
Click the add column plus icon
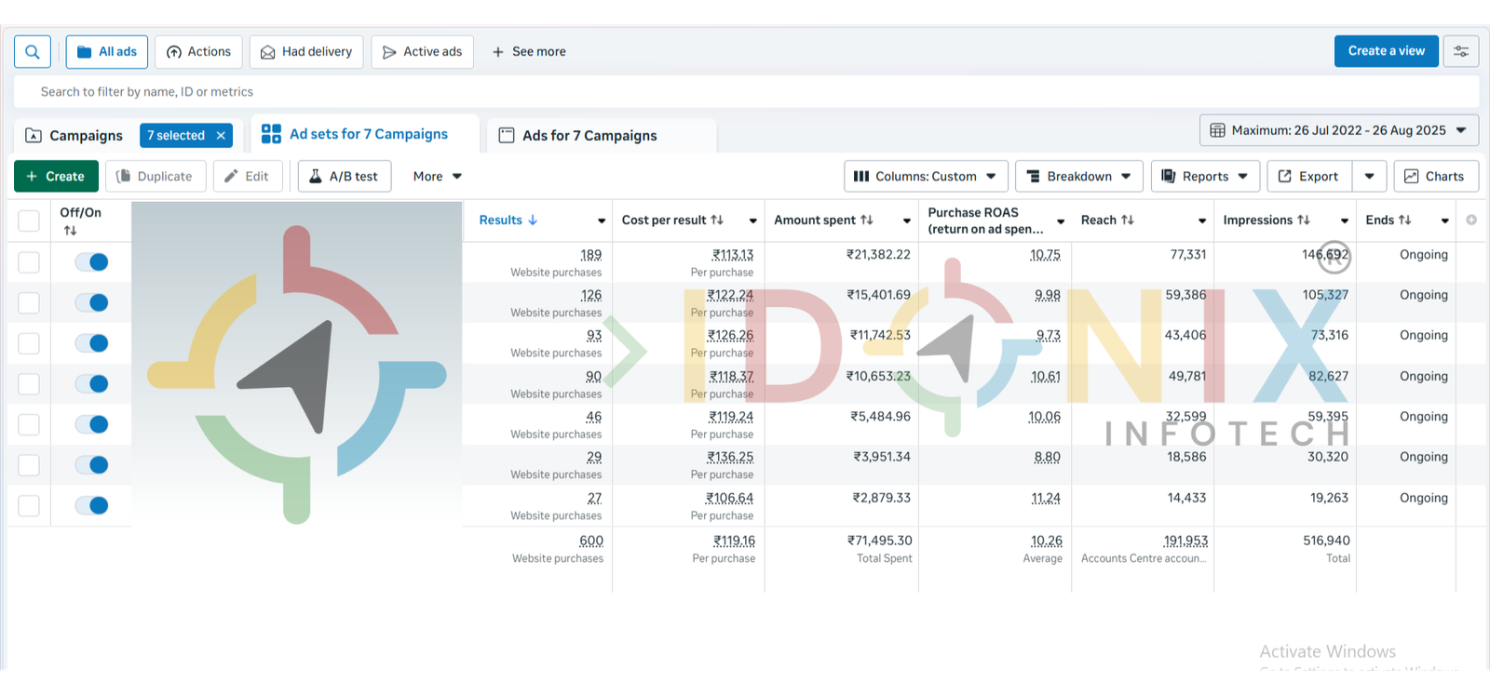[1471, 221]
